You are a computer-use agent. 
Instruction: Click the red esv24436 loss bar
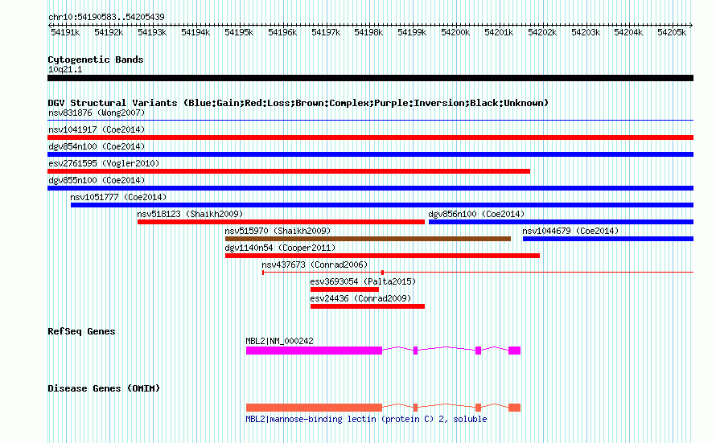click(368, 306)
